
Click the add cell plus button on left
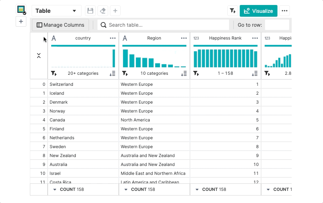point(21,22)
